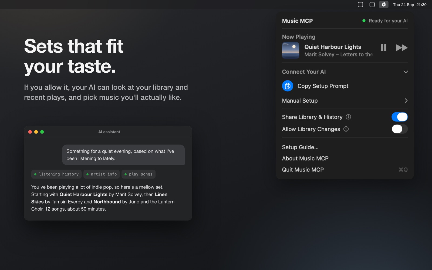Maximize the AI assistant window with green button

point(42,132)
